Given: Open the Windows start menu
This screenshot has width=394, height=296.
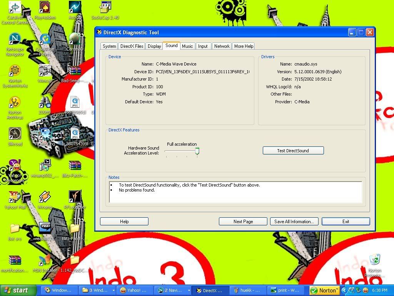Looking at the screenshot, I should (18, 291).
